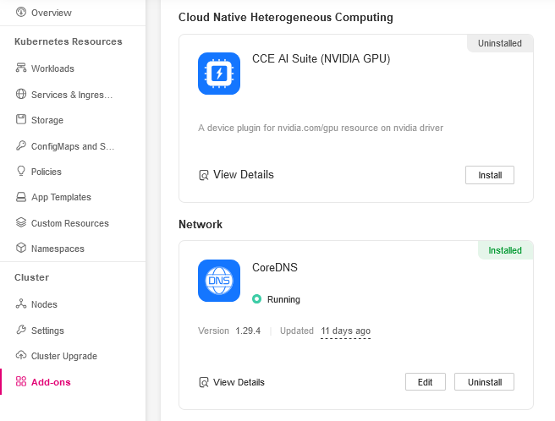Click the ConfigMaps and Secrets key icon
The width and height of the screenshot is (555, 421).
(x=21, y=146)
